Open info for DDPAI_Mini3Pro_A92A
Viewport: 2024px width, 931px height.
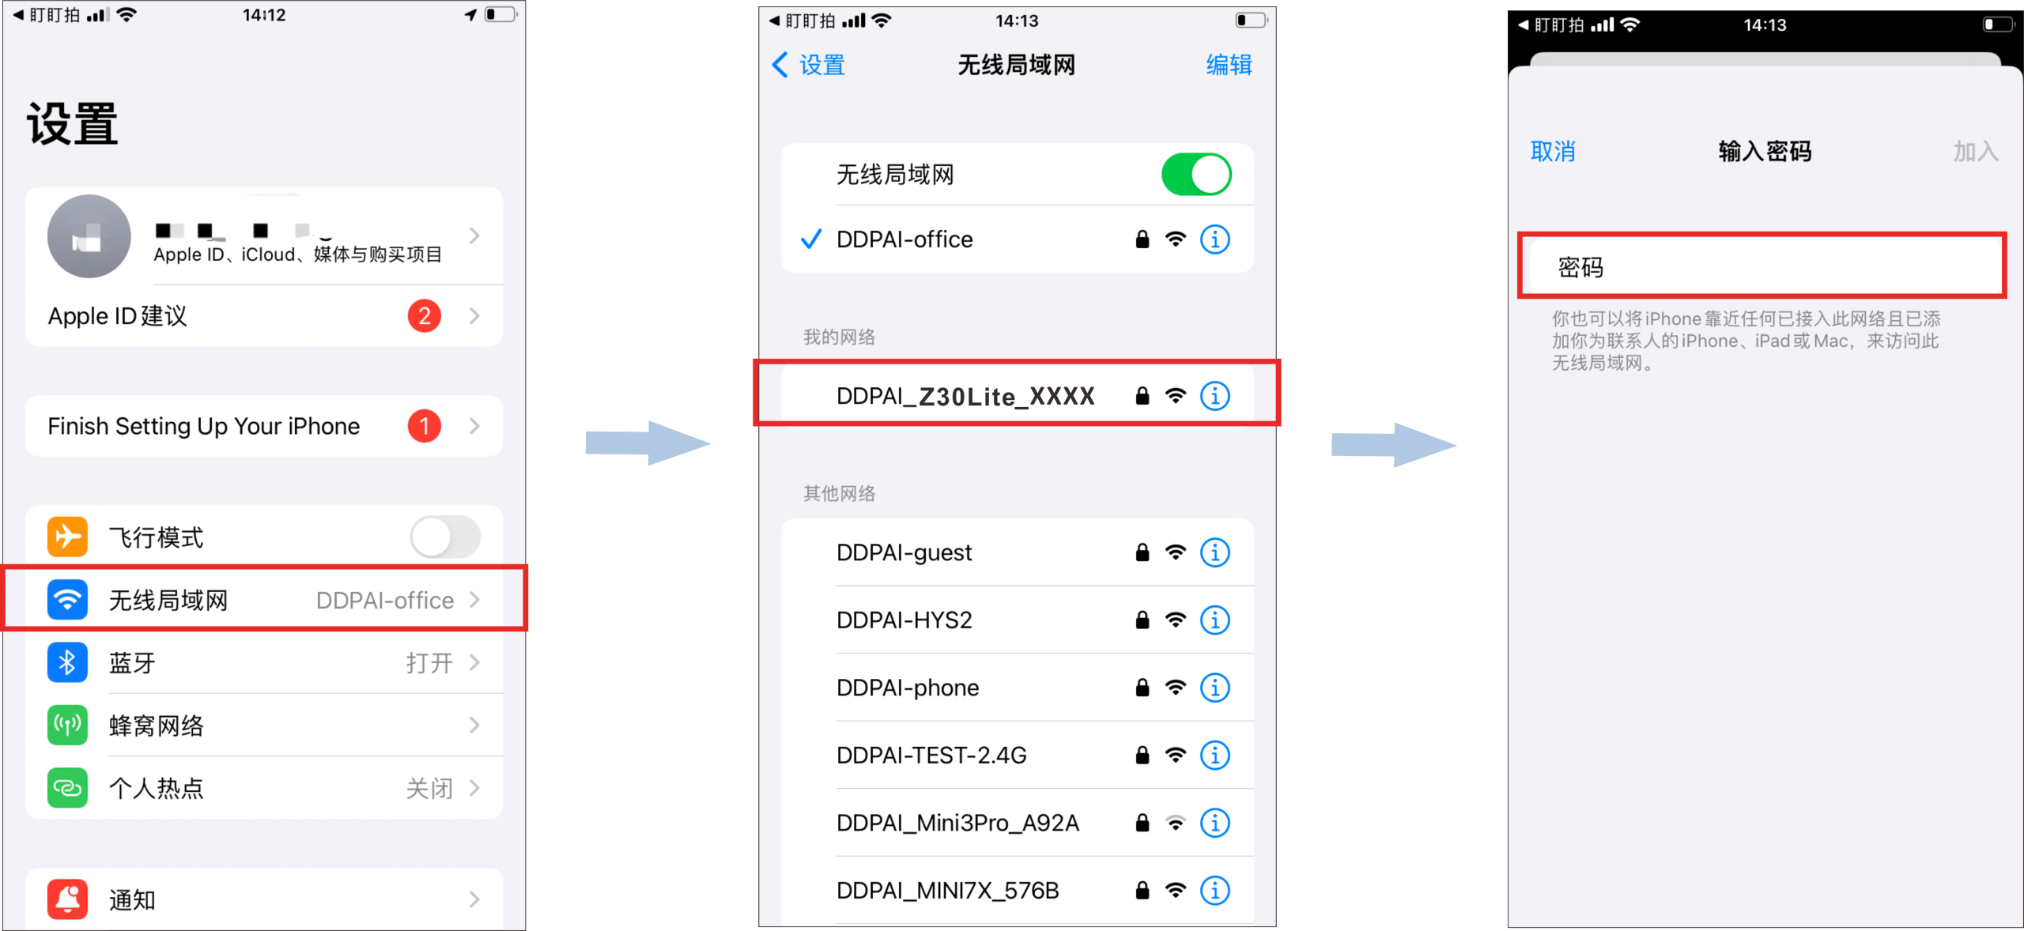(1214, 823)
